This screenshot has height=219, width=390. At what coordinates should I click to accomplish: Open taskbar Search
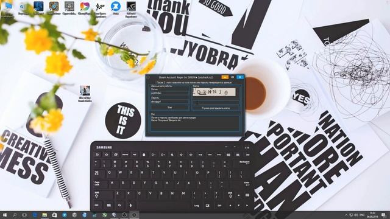point(15,215)
